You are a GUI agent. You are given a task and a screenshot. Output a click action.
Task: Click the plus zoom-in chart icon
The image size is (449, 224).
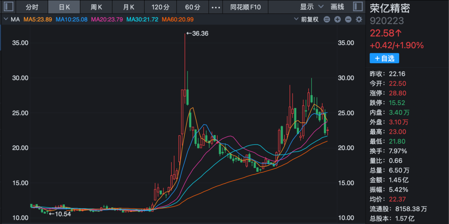(x=338, y=20)
